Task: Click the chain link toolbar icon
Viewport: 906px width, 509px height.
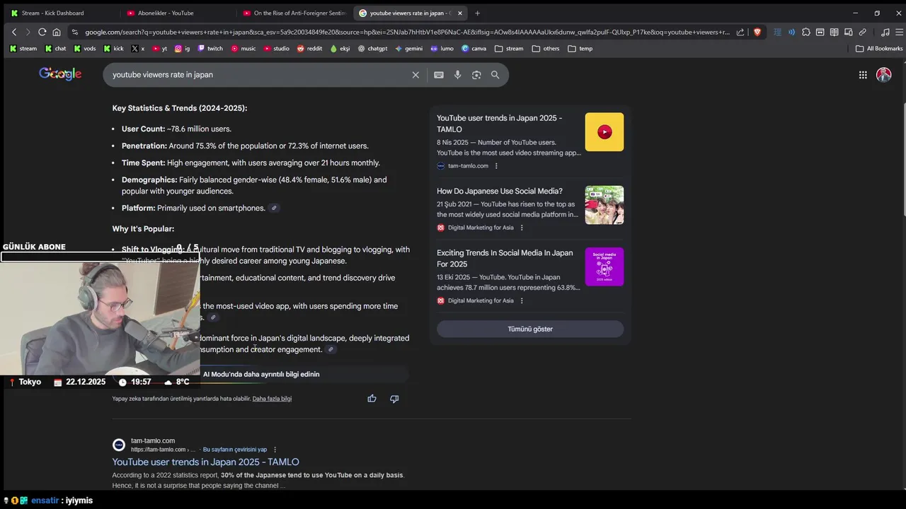Action: (x=863, y=32)
